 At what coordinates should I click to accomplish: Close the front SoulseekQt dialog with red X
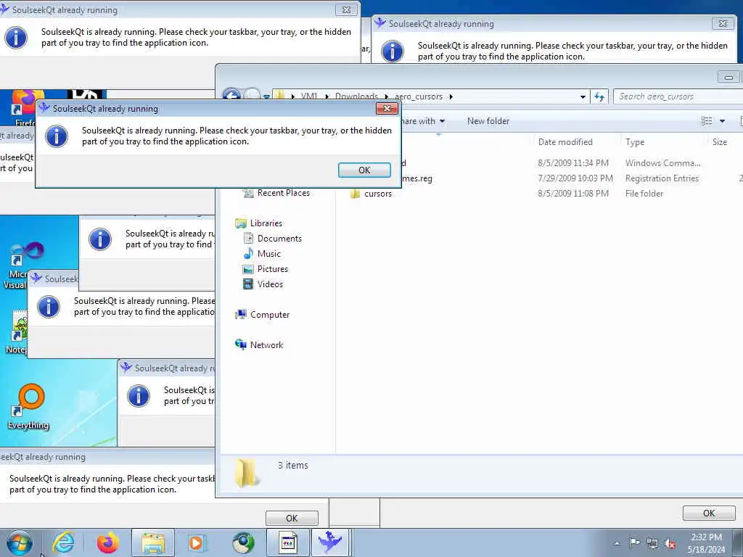pos(387,109)
